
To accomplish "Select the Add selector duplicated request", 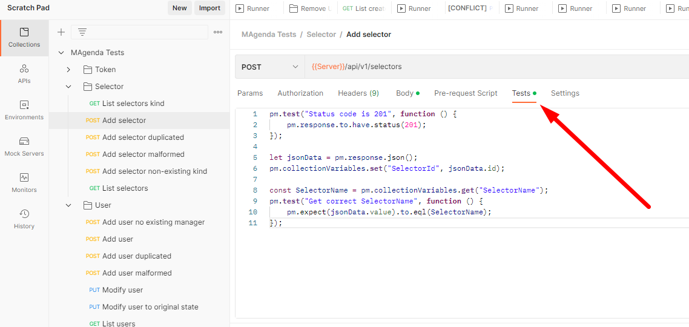I will click(143, 137).
